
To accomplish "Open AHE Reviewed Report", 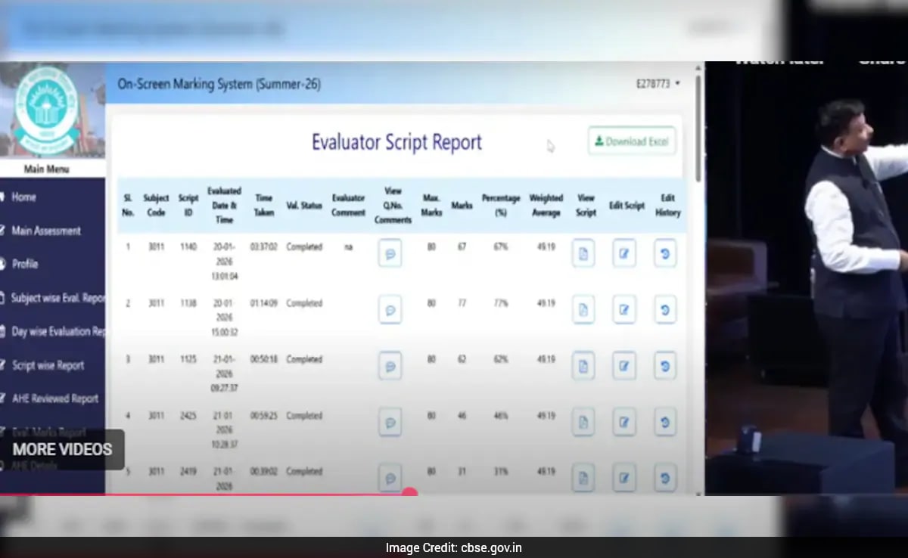I will point(54,398).
